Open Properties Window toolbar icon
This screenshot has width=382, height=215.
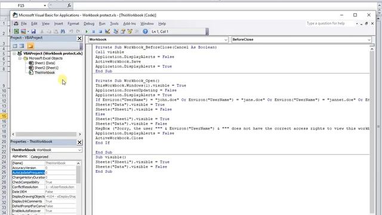(123, 32)
